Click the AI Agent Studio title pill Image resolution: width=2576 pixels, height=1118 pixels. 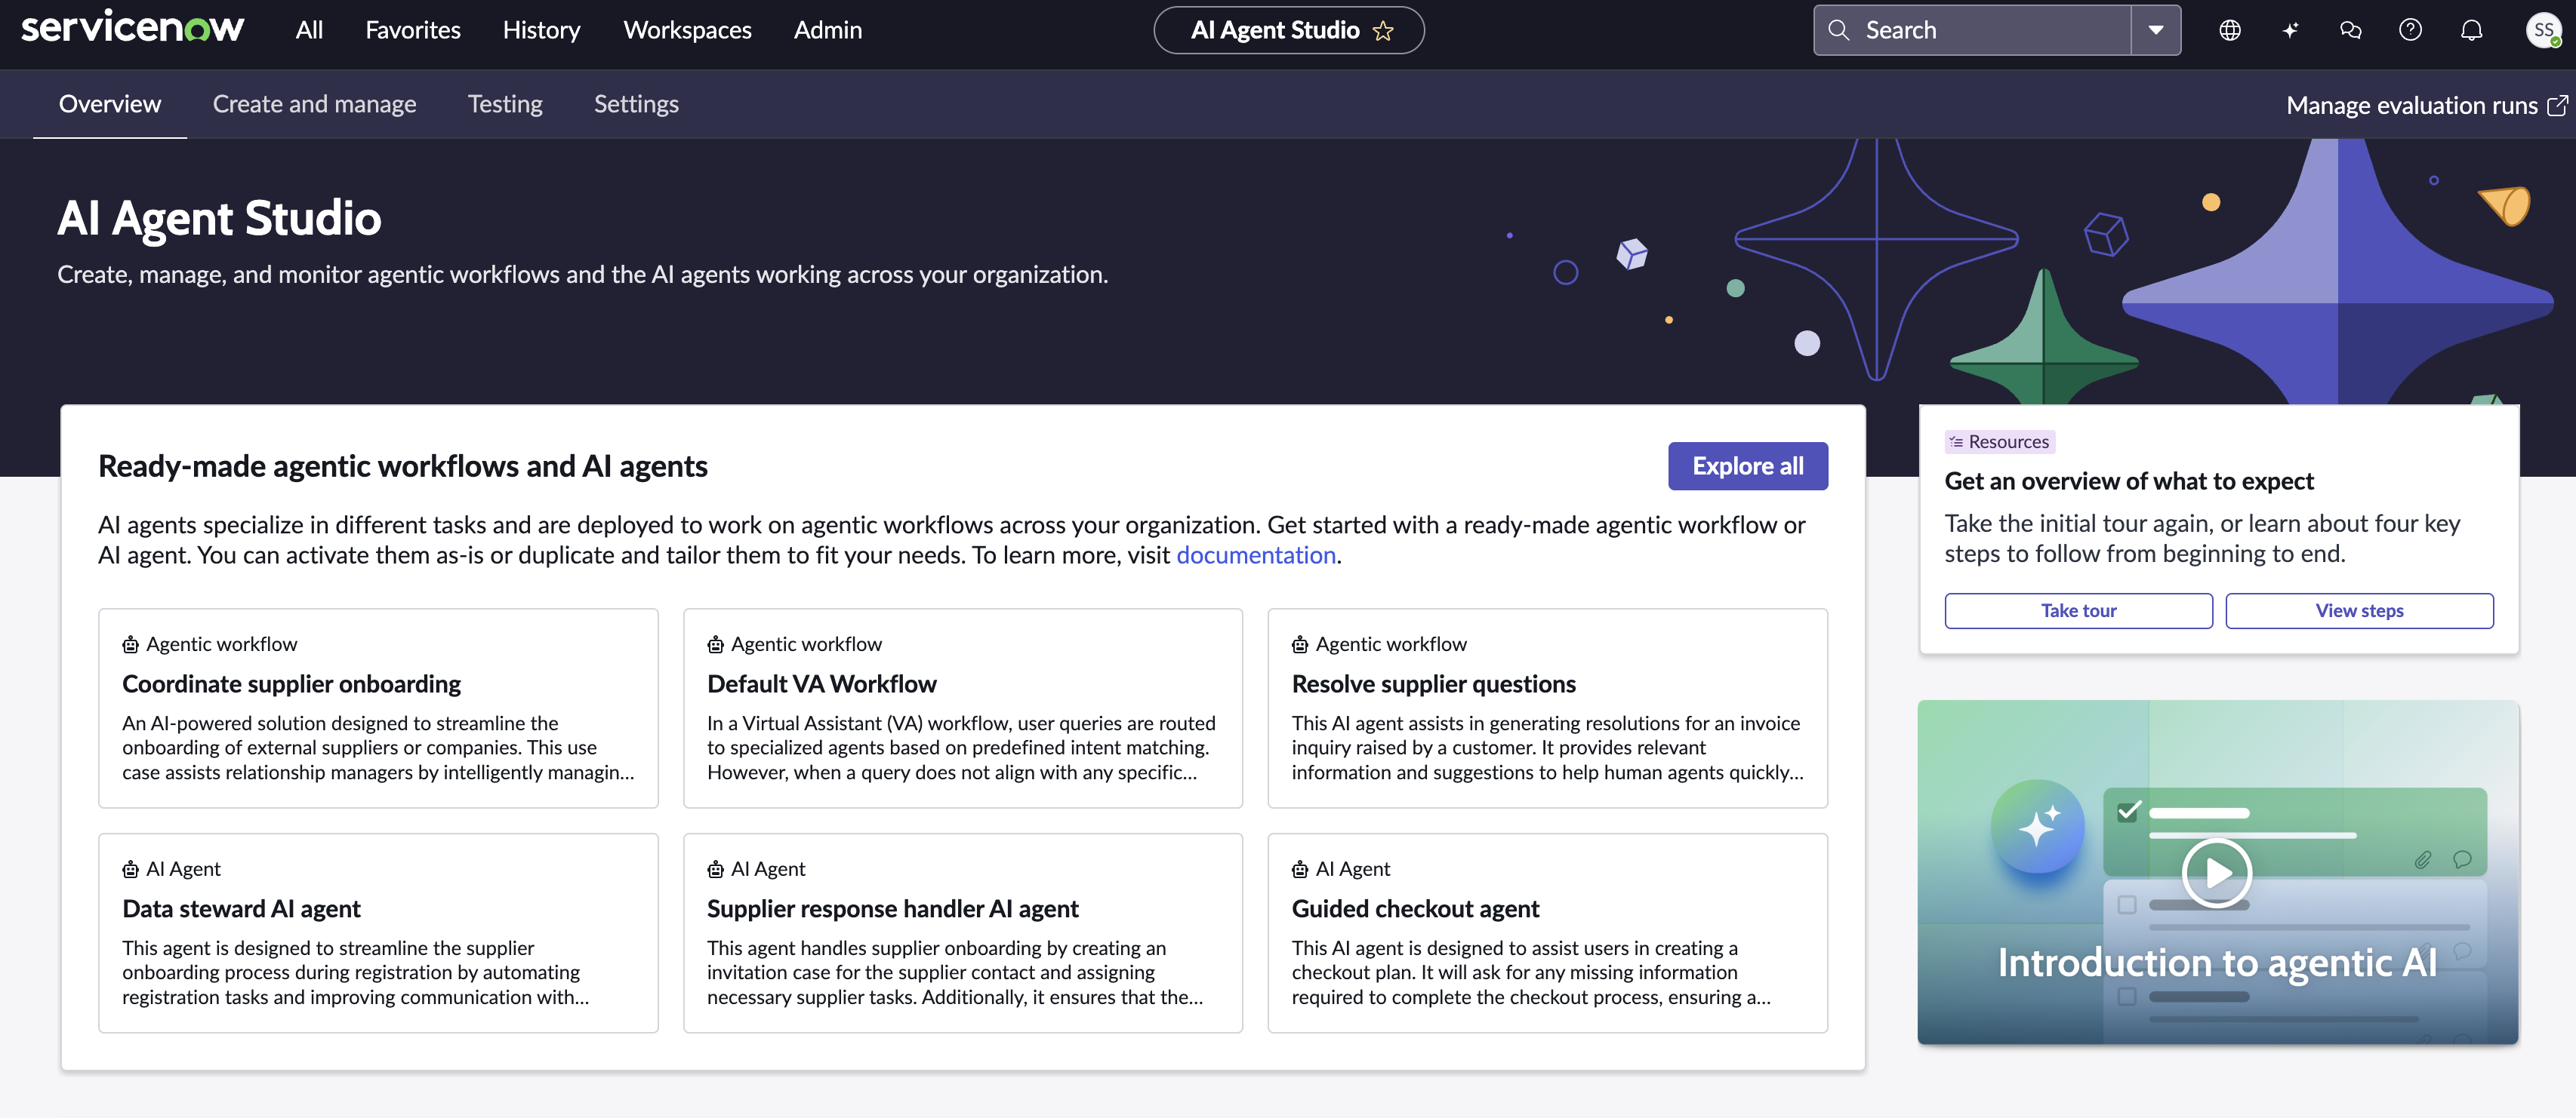(x=1289, y=30)
